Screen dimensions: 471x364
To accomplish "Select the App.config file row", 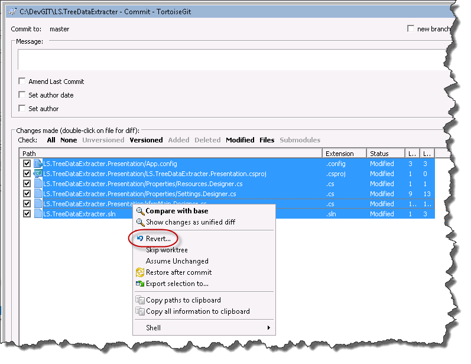I will coord(227,164).
